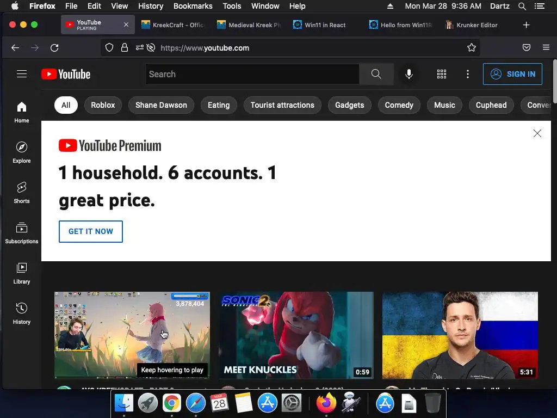Click the Firefox forward arrow

[35, 48]
